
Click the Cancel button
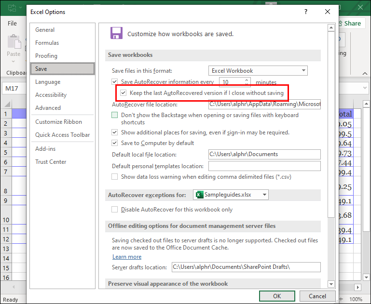317,296
